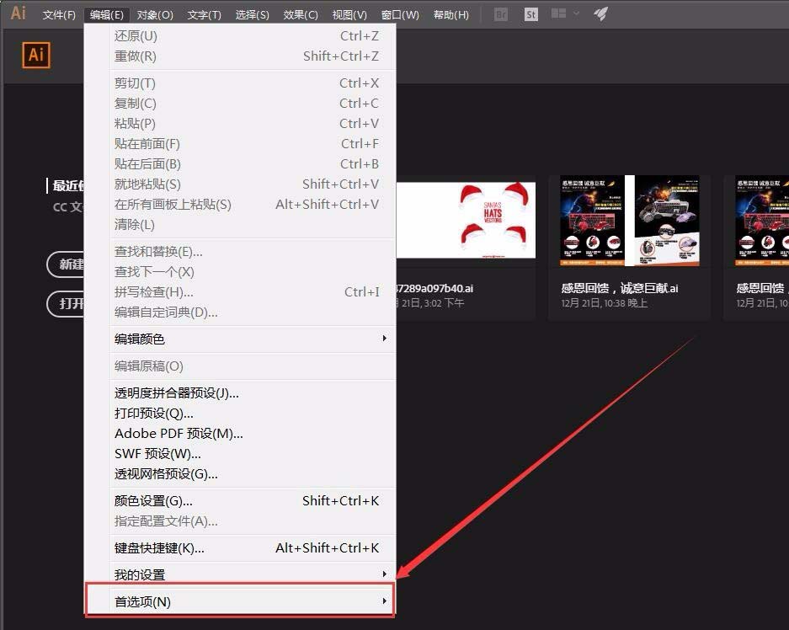
Task: Open Adobe Bridge (Br) icon
Action: coord(501,14)
